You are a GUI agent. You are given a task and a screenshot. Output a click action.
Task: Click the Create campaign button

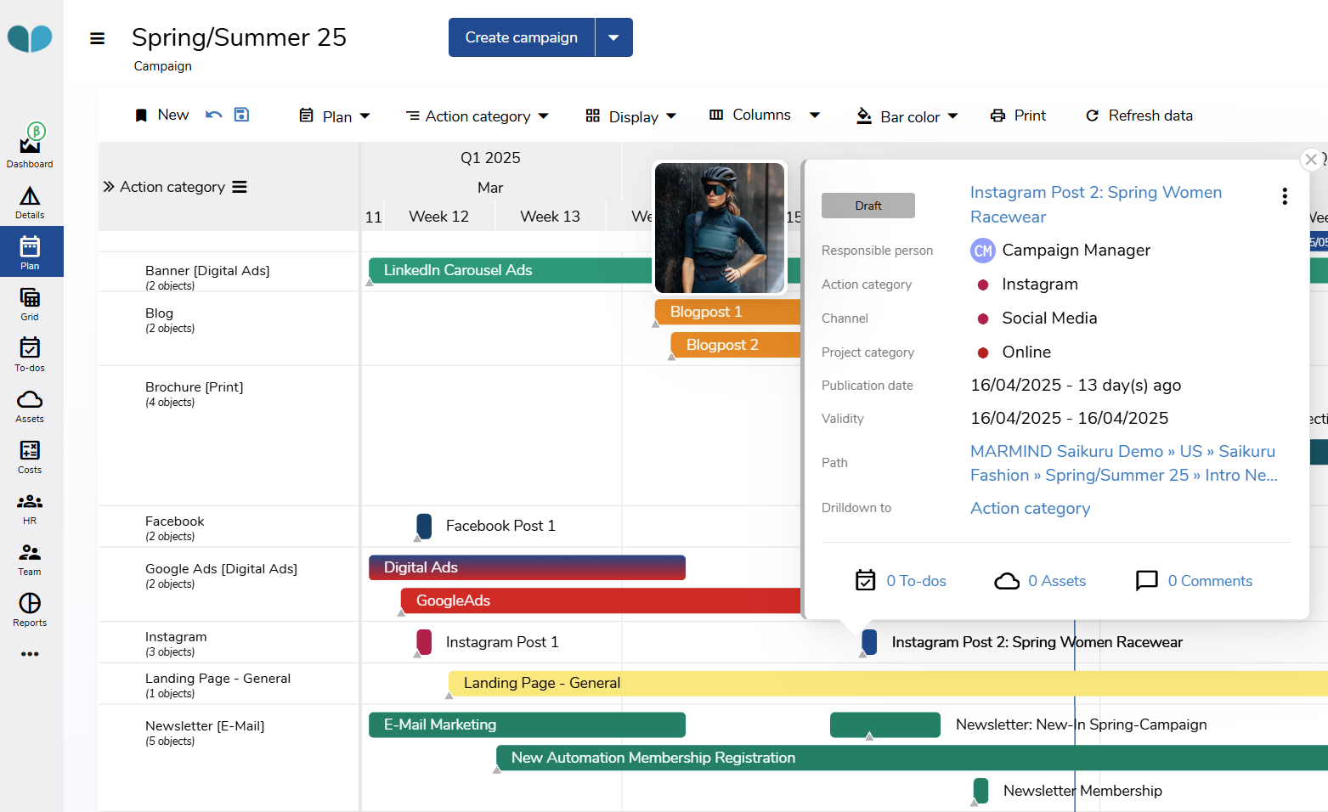tap(521, 37)
